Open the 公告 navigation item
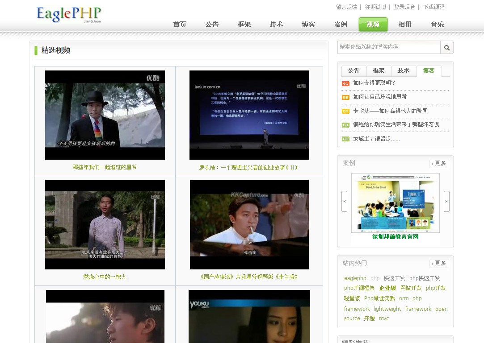484x343 pixels. pos(212,25)
